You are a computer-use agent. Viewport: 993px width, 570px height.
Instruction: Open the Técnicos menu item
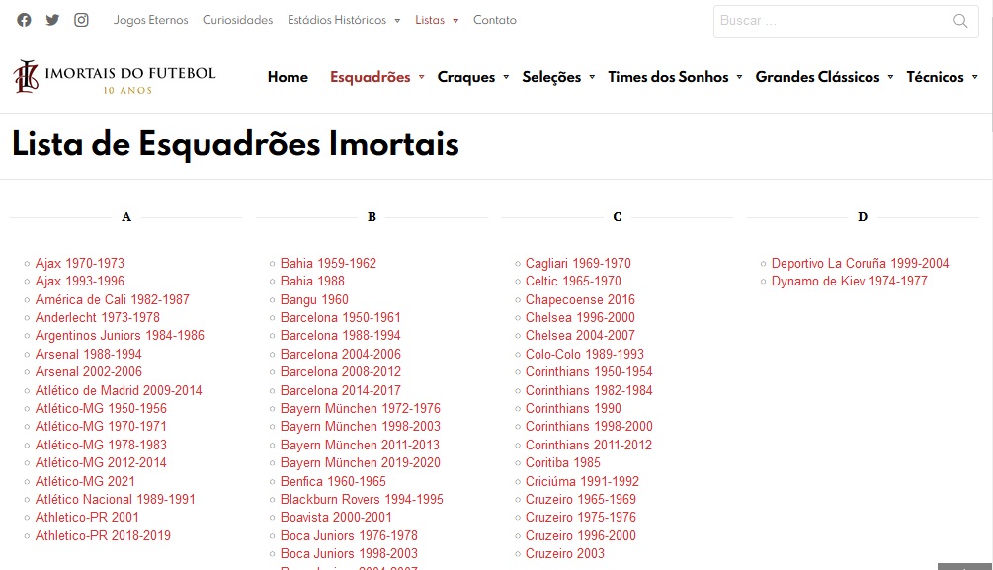click(935, 77)
